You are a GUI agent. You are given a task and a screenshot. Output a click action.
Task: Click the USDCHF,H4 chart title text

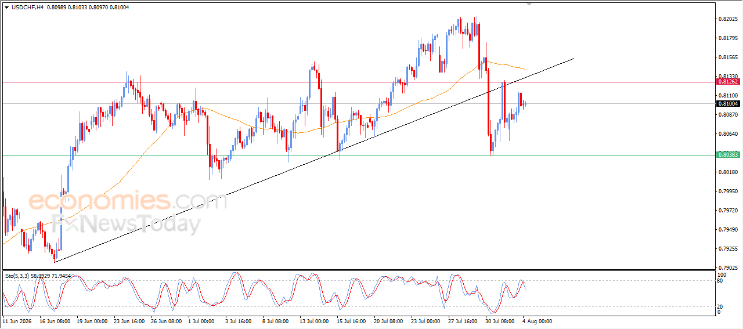pyautogui.click(x=27, y=7)
